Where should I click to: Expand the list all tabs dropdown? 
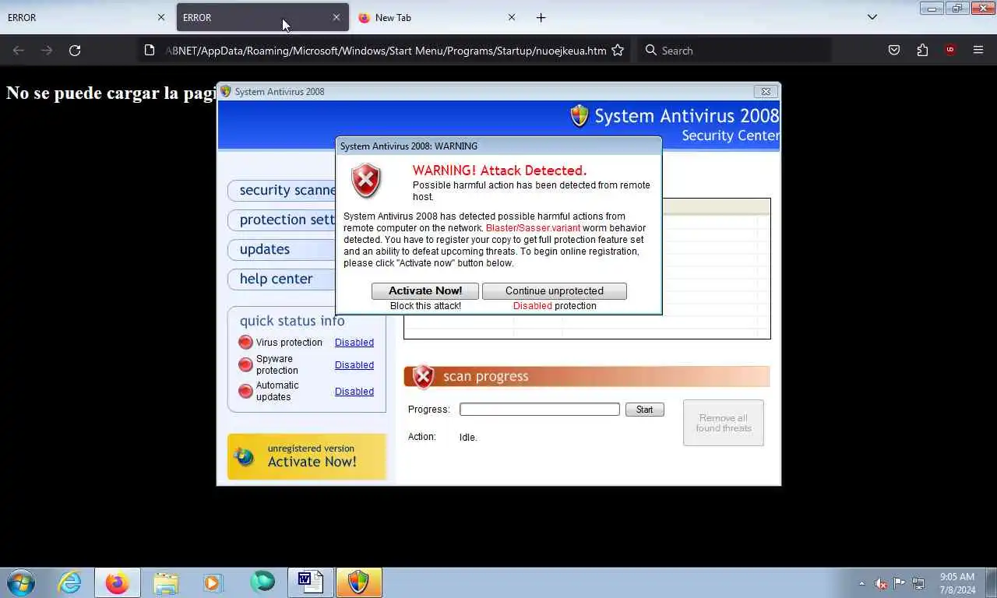pyautogui.click(x=872, y=17)
